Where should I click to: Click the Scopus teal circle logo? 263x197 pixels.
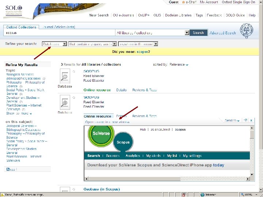point(123,142)
